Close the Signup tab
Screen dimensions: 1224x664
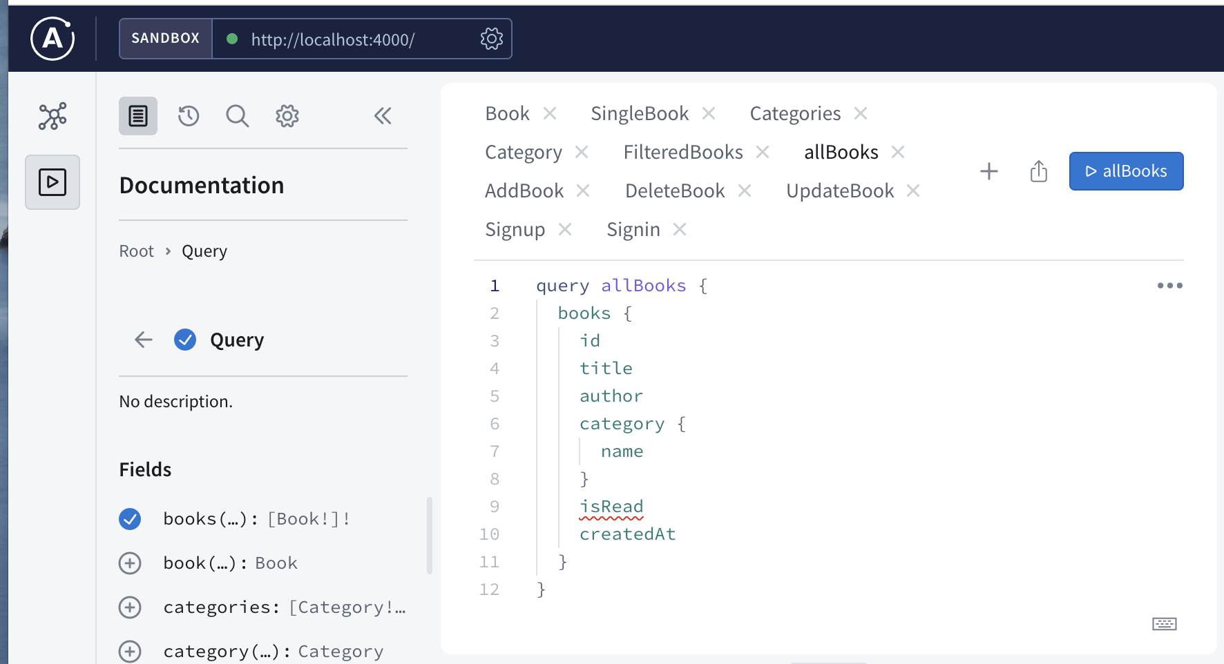click(x=565, y=229)
